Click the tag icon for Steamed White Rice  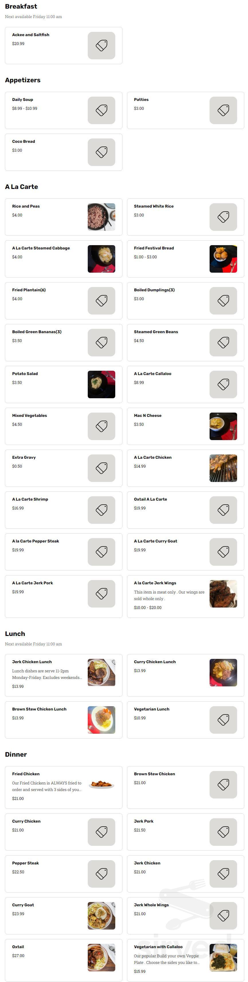(223, 217)
